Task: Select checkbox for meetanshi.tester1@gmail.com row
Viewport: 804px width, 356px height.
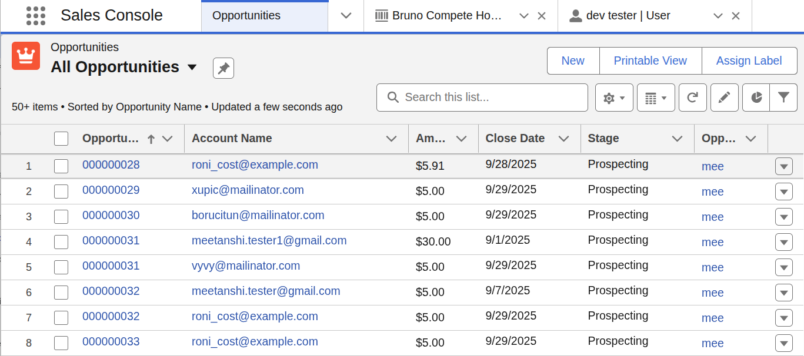Action: tap(61, 242)
